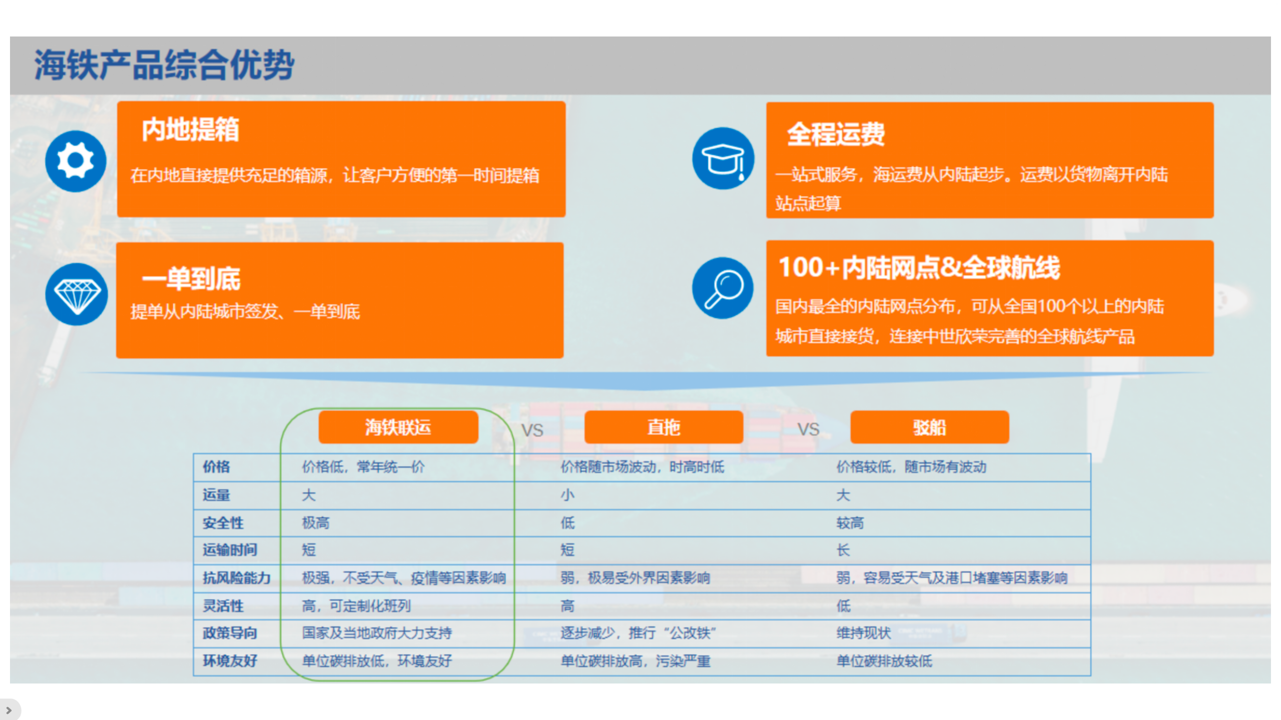Click the 海铁联运 orange button
Screen dimensions: 1281x720
click(x=398, y=427)
